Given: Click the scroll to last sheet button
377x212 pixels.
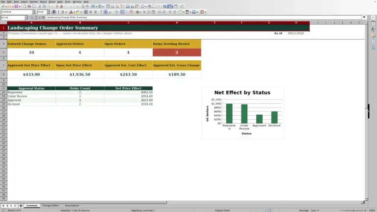Looking at the screenshot, I should pyautogui.click(x=15, y=206).
